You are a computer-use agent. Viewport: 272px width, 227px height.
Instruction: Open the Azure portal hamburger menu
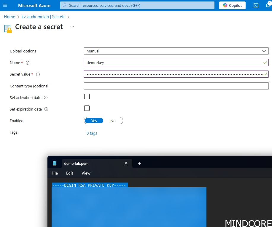[5, 5]
